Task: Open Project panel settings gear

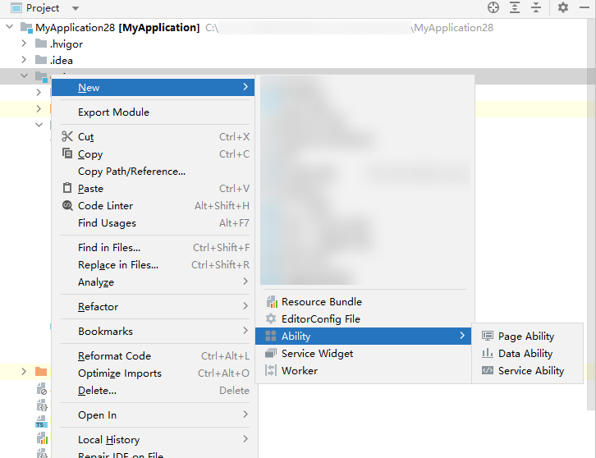Action: [x=563, y=7]
